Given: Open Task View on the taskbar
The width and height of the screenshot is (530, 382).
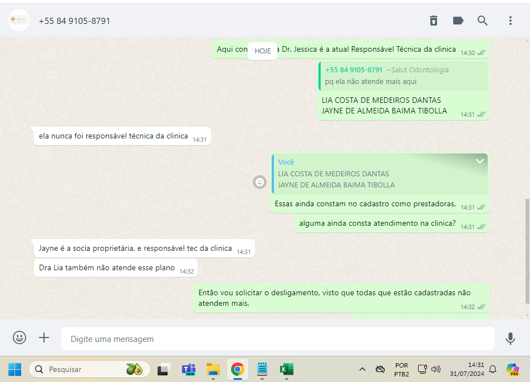Looking at the screenshot, I should (164, 370).
